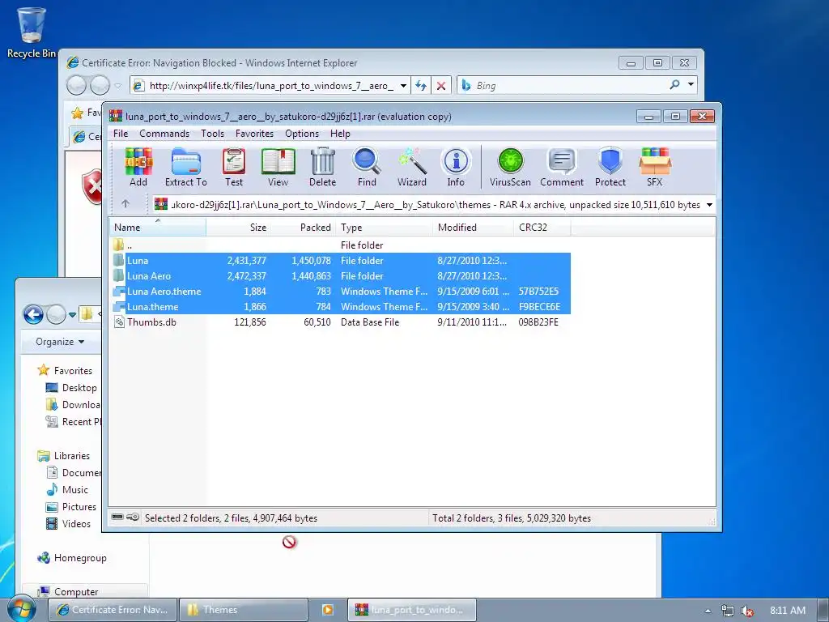This screenshot has width=829, height=622.
Task: Show hidden tray icons arrow
Action: (708, 611)
